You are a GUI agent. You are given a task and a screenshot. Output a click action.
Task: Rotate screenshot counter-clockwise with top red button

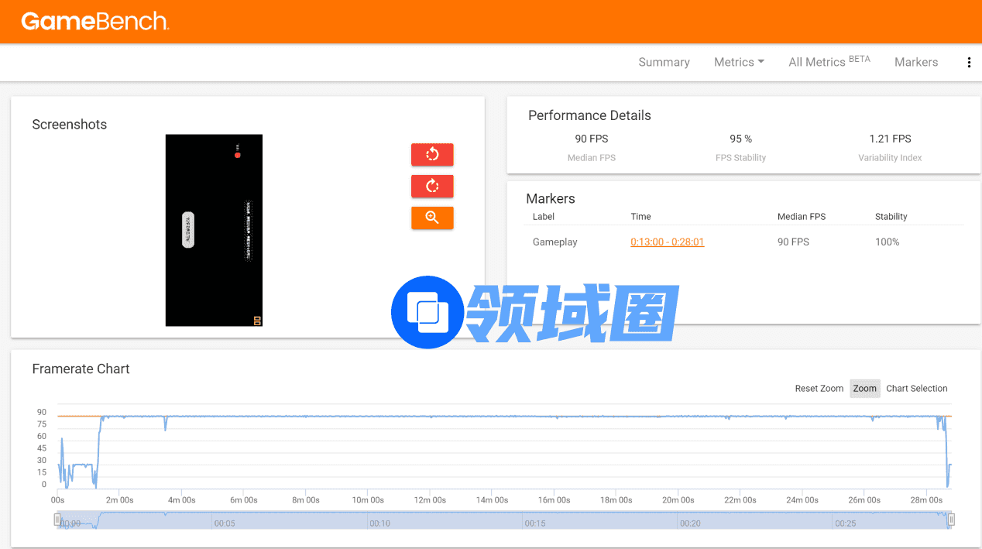point(432,154)
